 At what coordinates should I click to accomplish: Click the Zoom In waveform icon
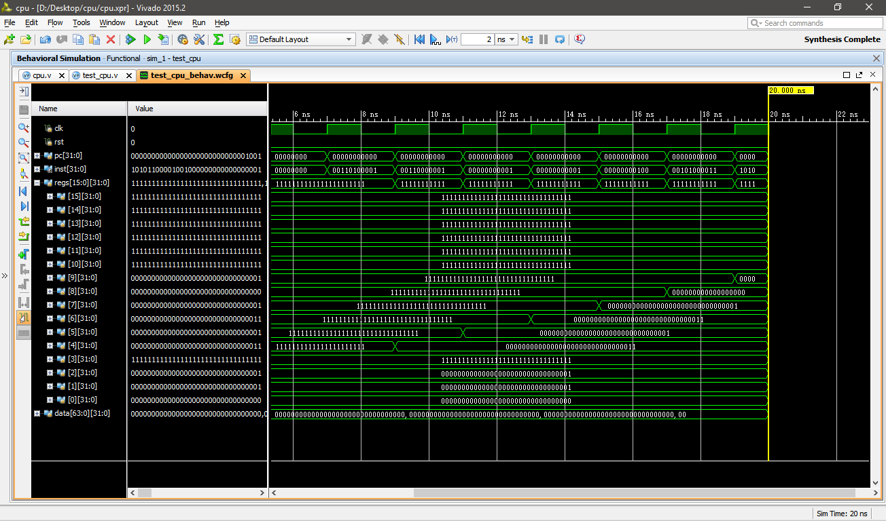coord(24,128)
